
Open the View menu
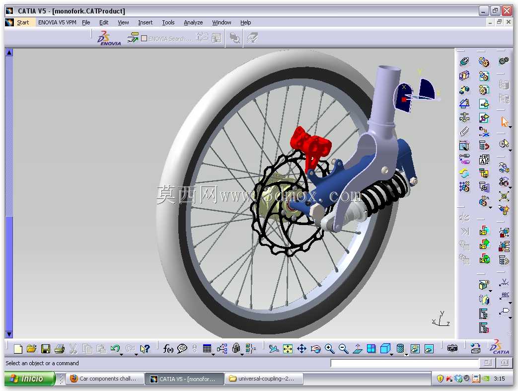pos(123,22)
